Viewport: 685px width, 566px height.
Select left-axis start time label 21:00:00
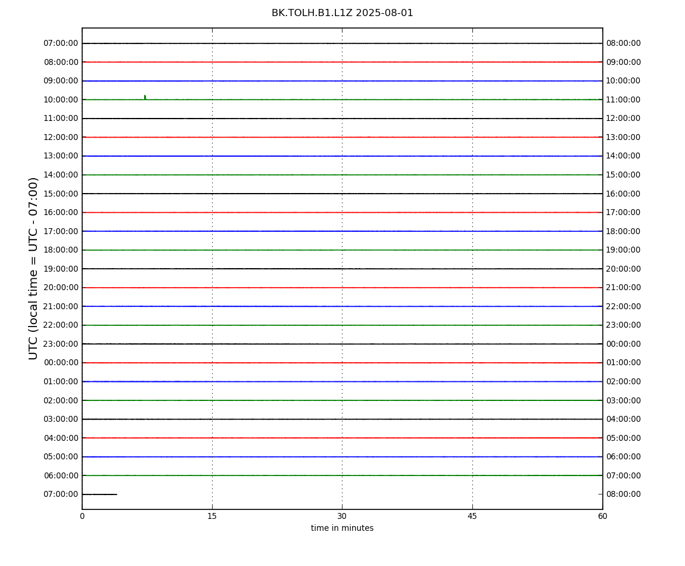(61, 306)
